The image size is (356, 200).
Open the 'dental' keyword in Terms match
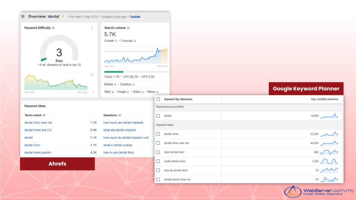coord(29,137)
